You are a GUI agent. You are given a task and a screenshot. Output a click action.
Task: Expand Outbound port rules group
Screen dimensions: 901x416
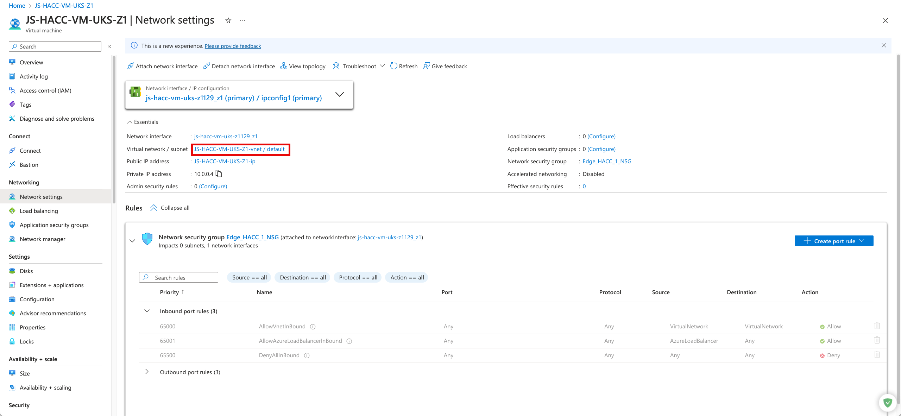tap(147, 372)
